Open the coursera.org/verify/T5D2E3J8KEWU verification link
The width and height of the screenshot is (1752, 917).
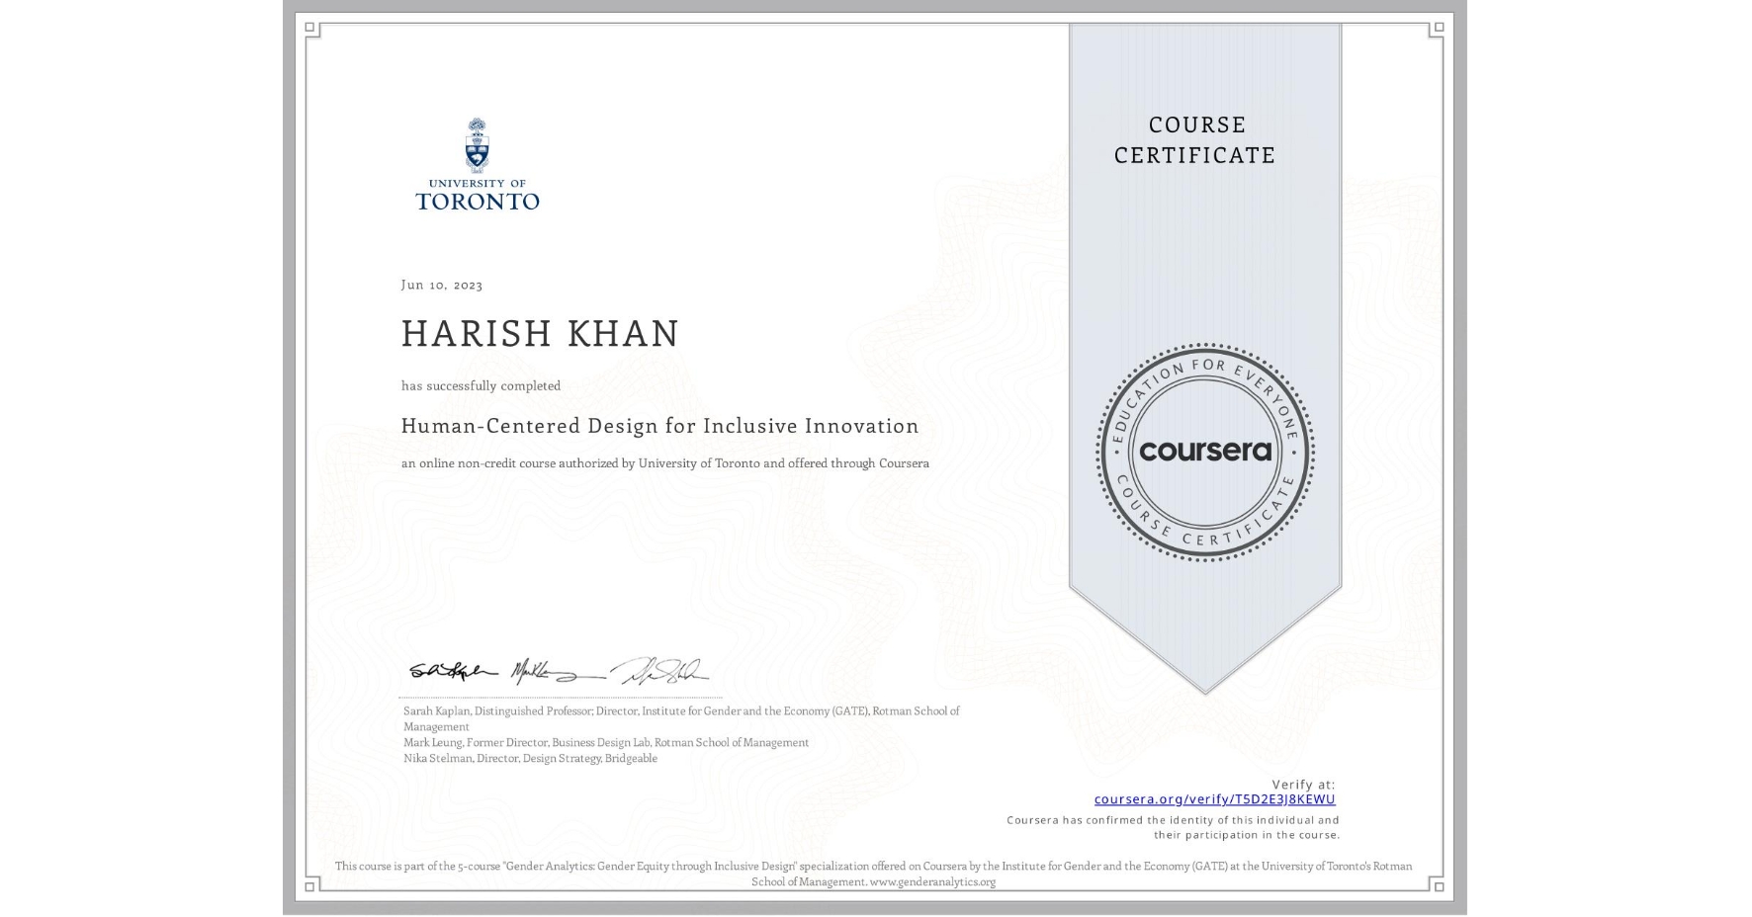point(1213,797)
